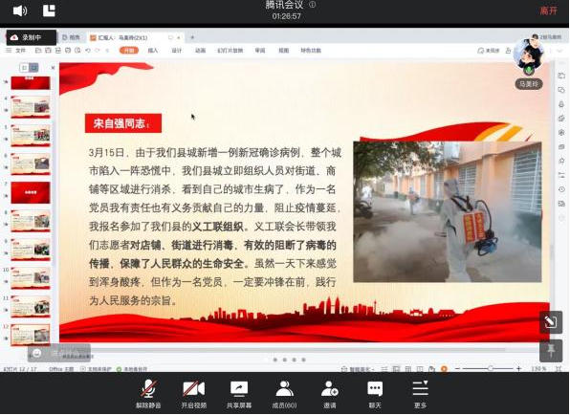Select the 视图 ribbon tab
Screen dimensions: 570x415
coord(283,51)
